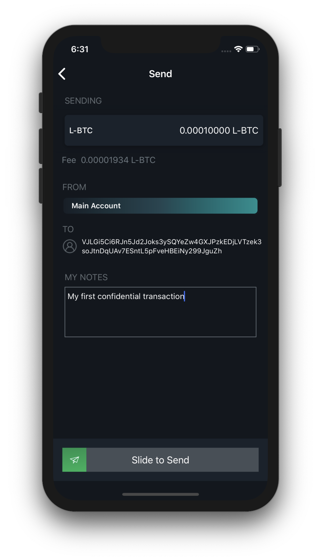
Task: Tap the recipient address text
Action: (172, 246)
